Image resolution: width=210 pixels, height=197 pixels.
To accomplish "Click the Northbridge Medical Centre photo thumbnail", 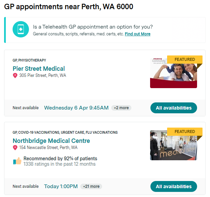I will coord(174,145).
